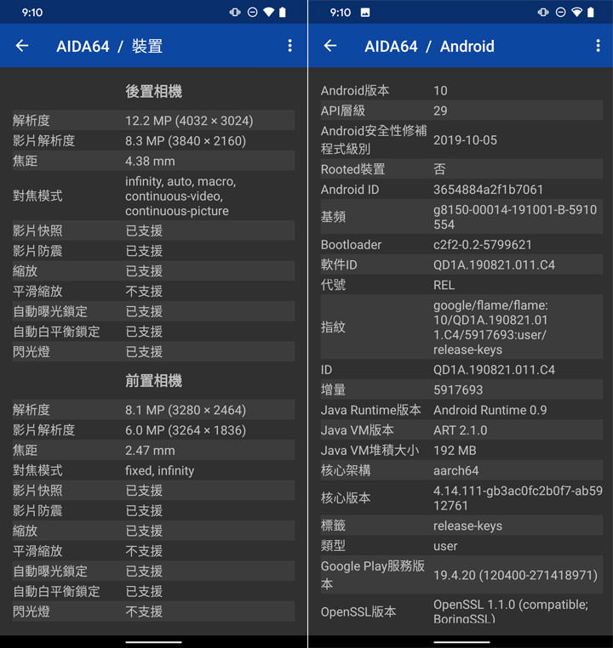Image resolution: width=613 pixels, height=648 pixels.
Task: Tap the API層級 29 row
Action: click(x=461, y=111)
